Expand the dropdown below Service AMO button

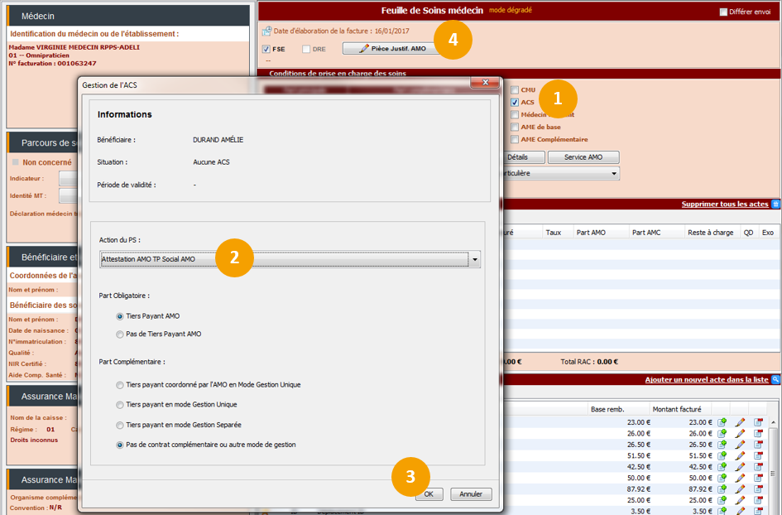click(613, 174)
